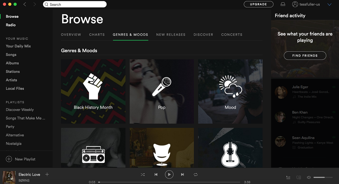Toggle shuffle playback
Image resolution: width=339 pixels, height=184 pixels.
pyautogui.click(x=143, y=175)
